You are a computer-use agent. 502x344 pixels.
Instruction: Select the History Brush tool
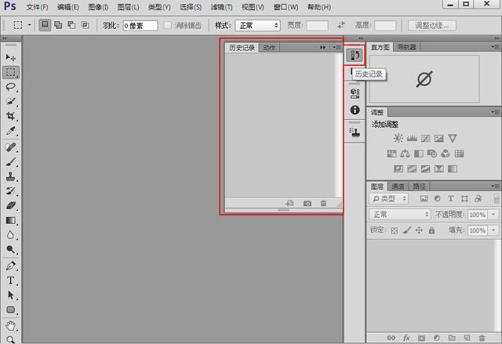[10, 191]
